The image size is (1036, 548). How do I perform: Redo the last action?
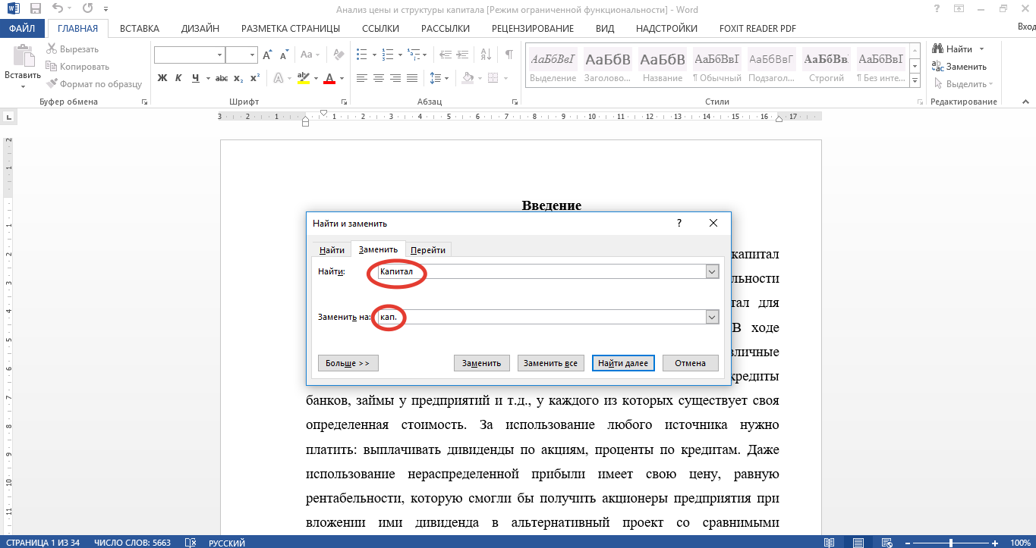click(x=87, y=9)
